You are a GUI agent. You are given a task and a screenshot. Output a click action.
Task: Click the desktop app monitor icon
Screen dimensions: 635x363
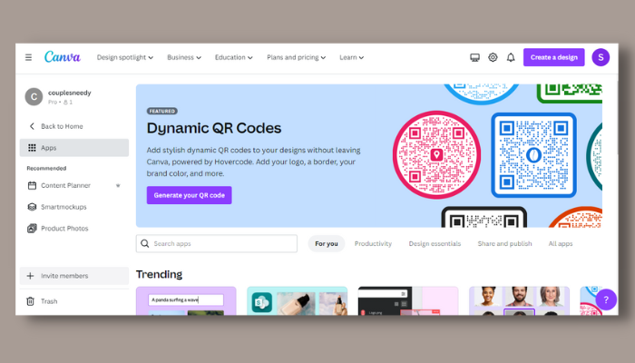coord(474,57)
